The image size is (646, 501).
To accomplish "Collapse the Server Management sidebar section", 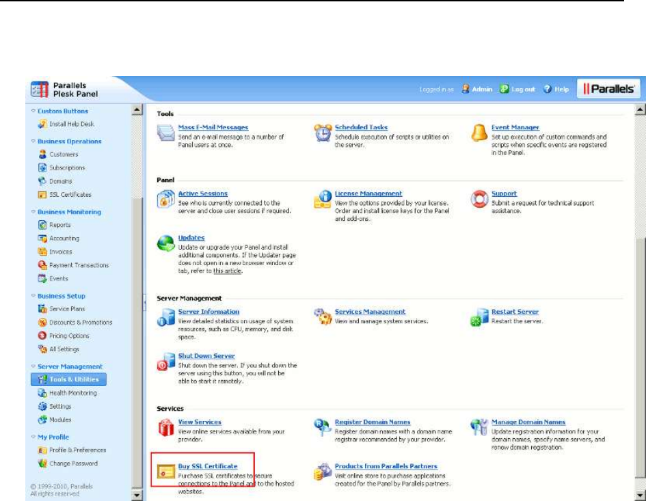I will pos(33,366).
